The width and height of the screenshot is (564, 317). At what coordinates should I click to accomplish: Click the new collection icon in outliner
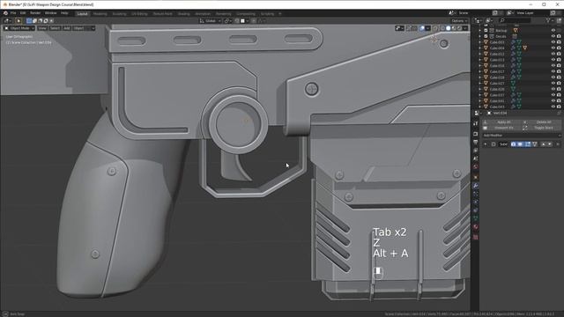point(560,21)
